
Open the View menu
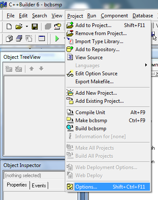pos(57,16)
